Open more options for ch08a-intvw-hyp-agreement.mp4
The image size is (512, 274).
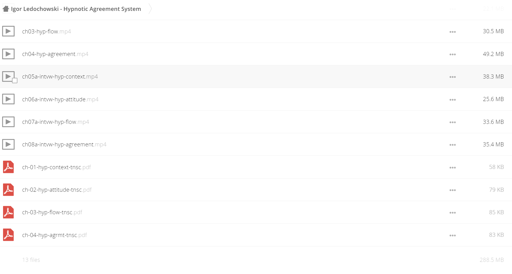click(453, 145)
